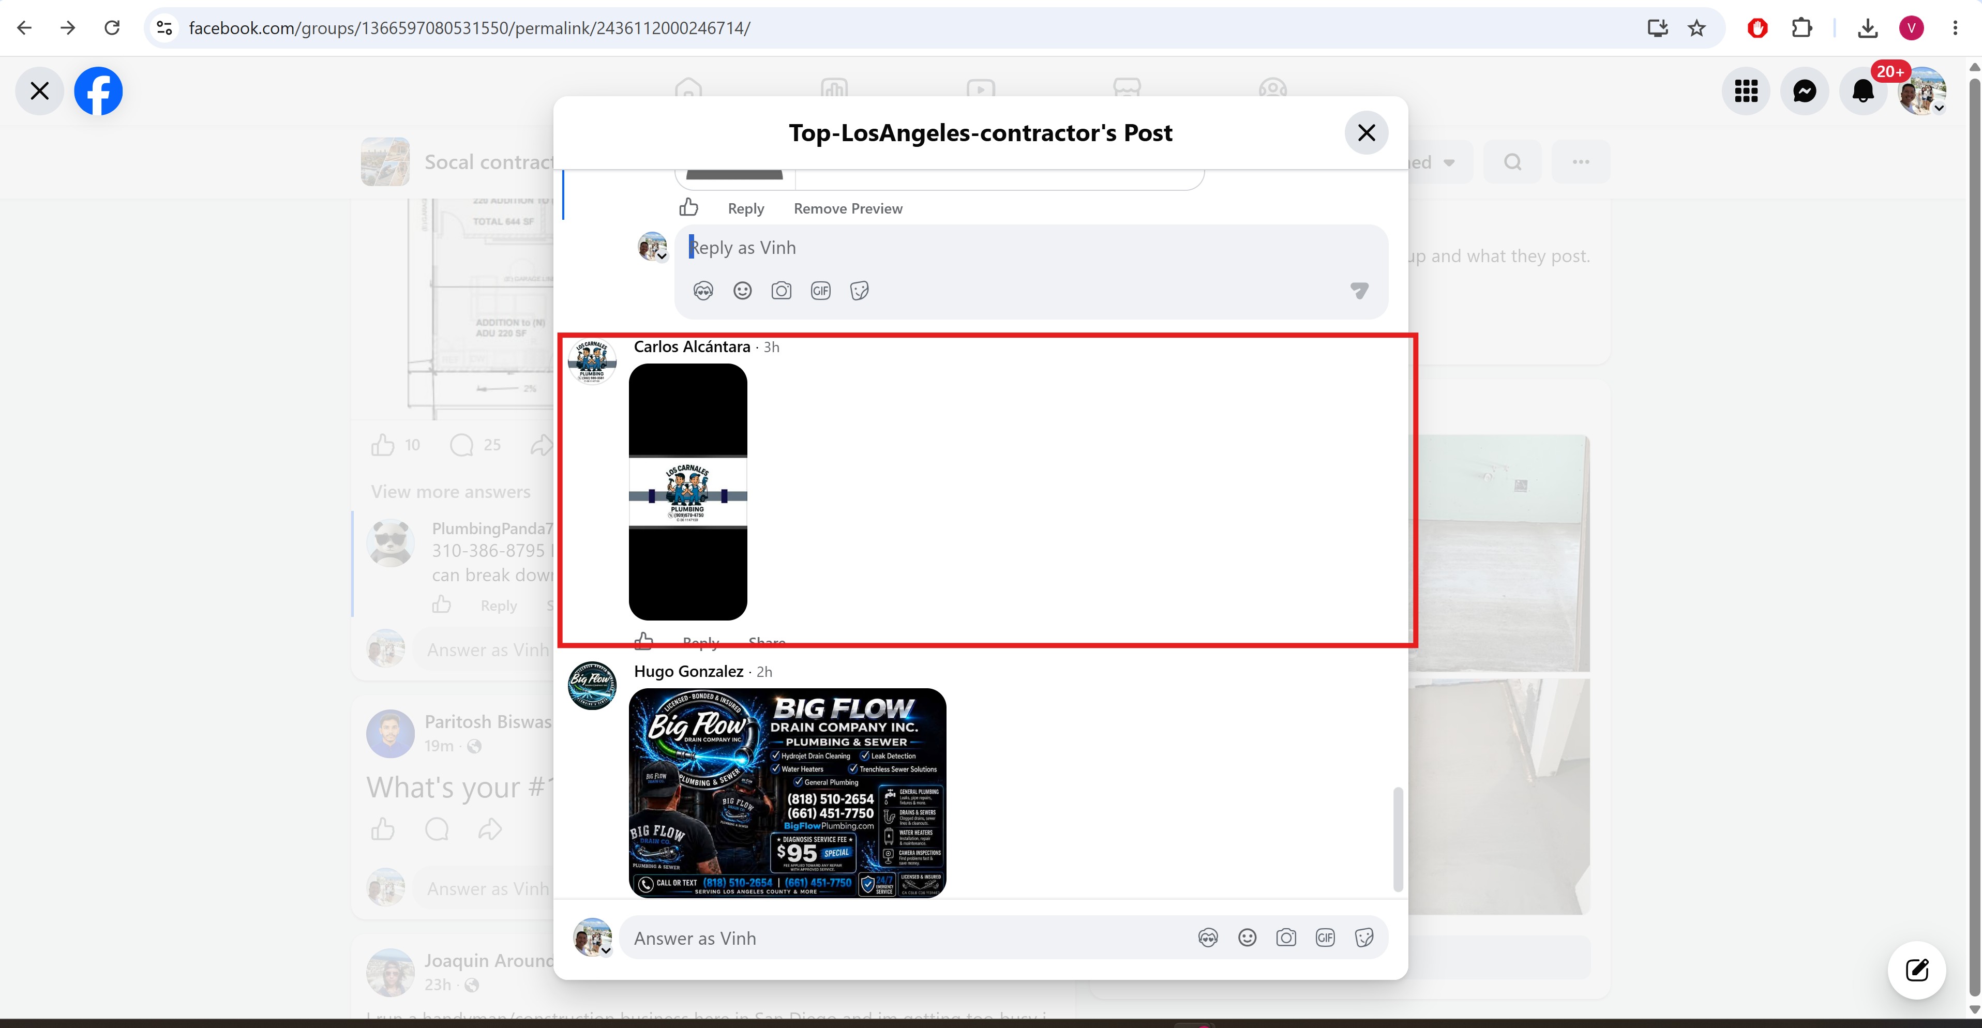This screenshot has width=1982, height=1028.
Task: Reload the current Facebook page
Action: point(112,28)
